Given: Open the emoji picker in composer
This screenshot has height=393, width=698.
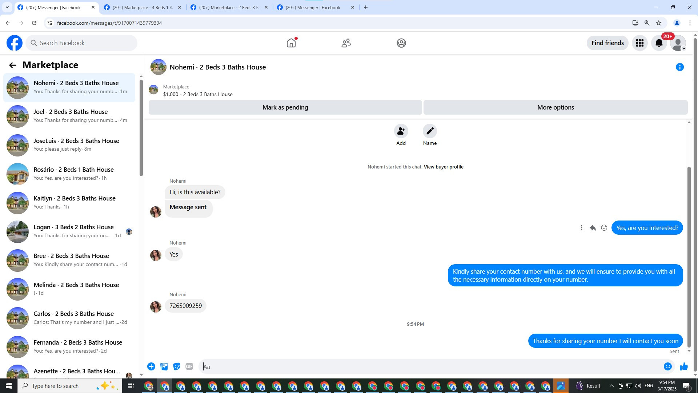Looking at the screenshot, I should 668,366.
